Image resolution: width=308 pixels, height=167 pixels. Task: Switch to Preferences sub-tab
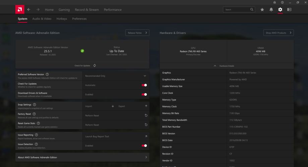click(79, 19)
